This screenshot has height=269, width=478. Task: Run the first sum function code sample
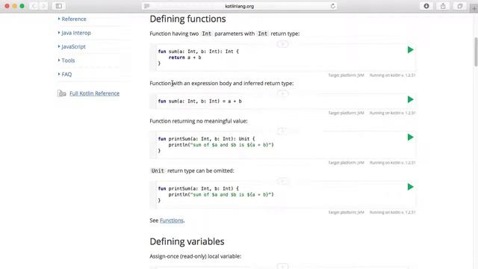[x=410, y=50]
